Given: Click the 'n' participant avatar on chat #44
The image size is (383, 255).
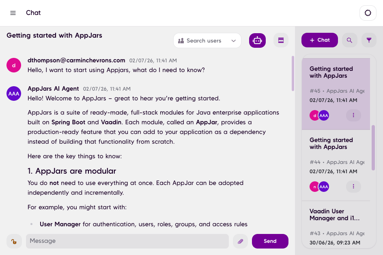Looking at the screenshot, I should click(314, 187).
